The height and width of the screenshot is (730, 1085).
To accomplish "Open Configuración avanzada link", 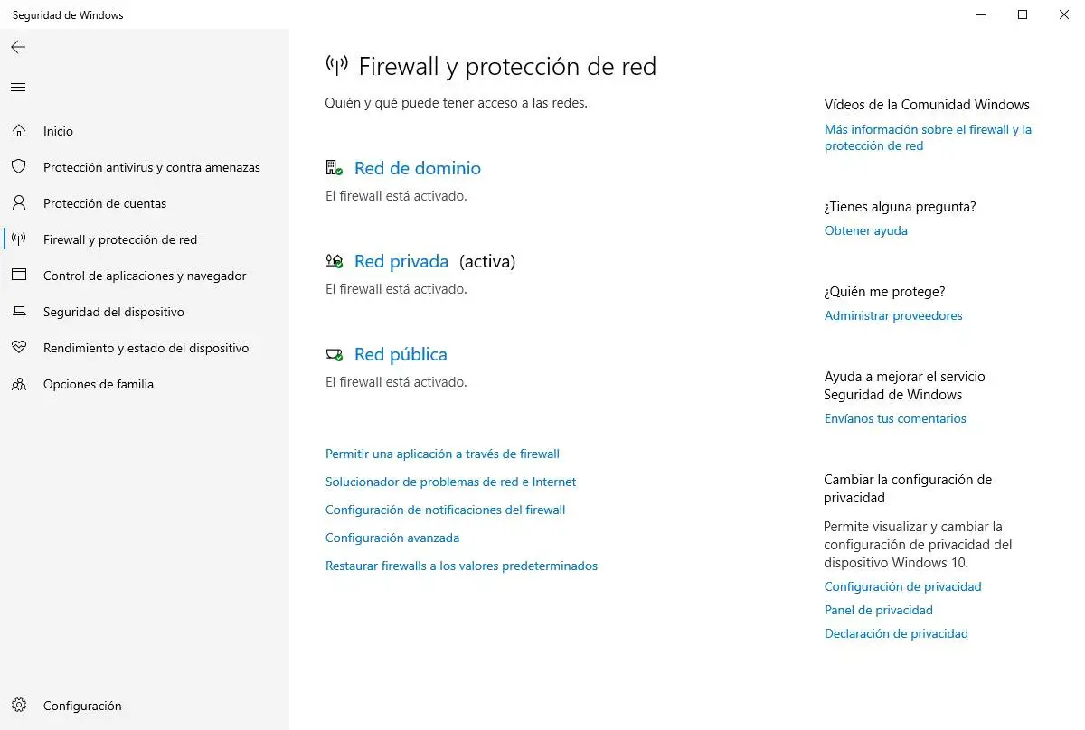I will click(392, 538).
